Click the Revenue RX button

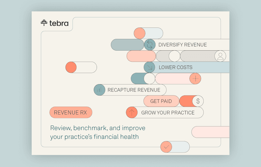[x=71, y=113]
